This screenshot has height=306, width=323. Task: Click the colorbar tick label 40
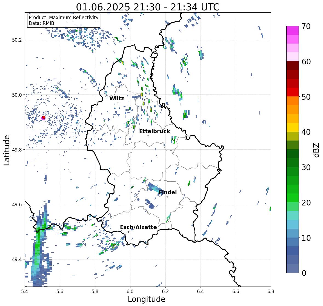tap(306, 132)
